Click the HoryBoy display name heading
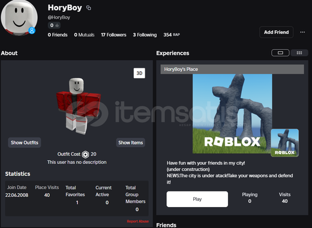This screenshot has height=228, width=312. 65,8
